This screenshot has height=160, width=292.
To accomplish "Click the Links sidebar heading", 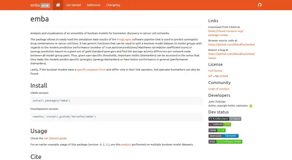I will pos(213,21).
